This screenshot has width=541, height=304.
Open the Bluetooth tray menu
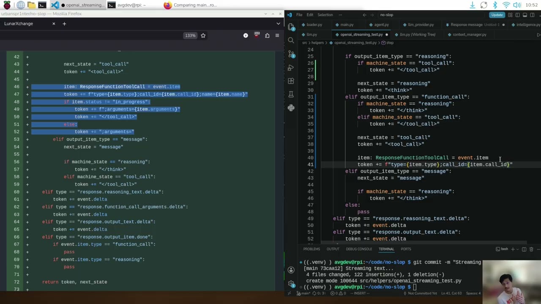(495, 5)
